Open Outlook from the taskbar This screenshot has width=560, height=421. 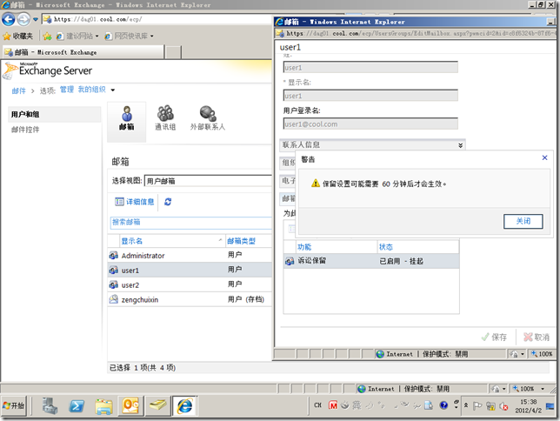(130, 406)
